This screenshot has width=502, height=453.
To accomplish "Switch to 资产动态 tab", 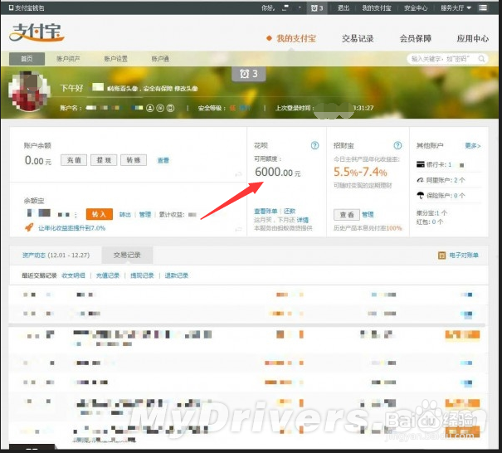I will click(56, 256).
